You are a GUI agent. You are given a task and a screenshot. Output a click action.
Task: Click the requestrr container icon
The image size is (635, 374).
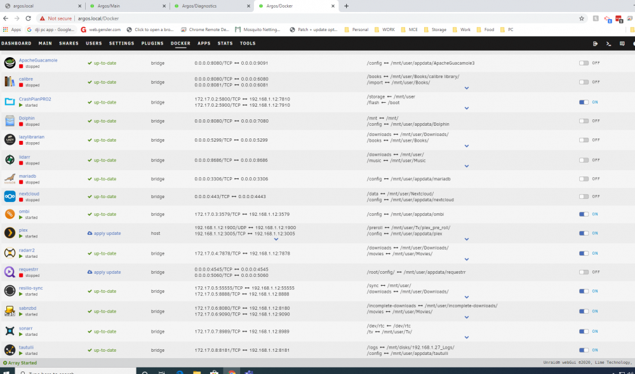[x=10, y=272]
